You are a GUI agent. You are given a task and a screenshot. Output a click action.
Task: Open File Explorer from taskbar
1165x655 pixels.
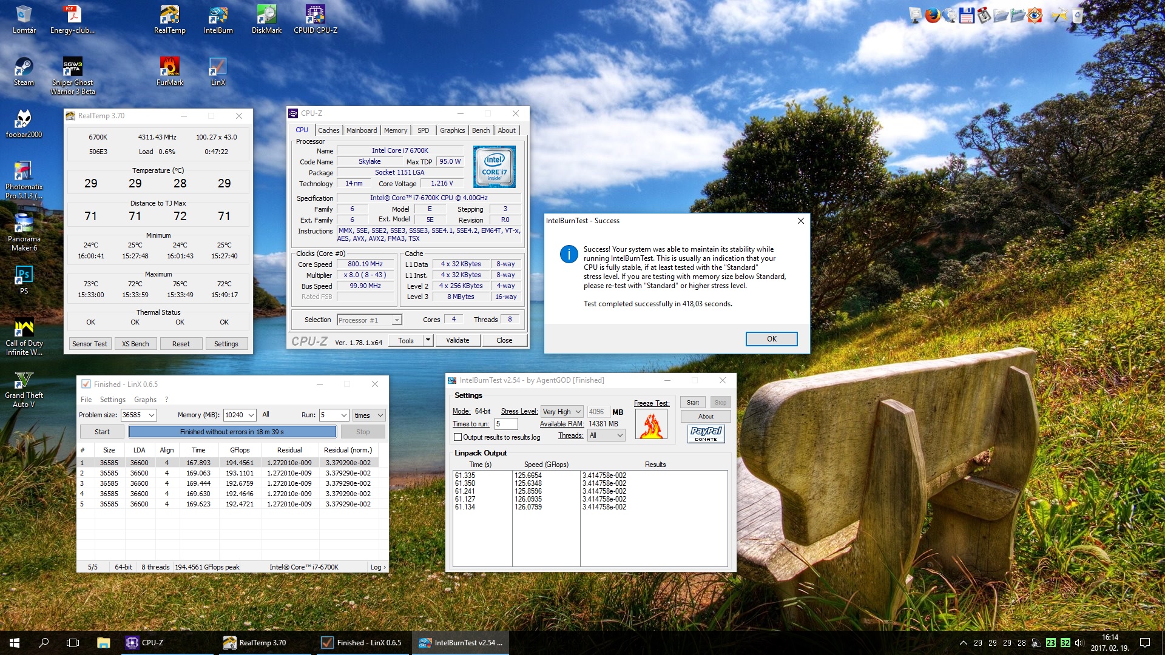pyautogui.click(x=103, y=643)
